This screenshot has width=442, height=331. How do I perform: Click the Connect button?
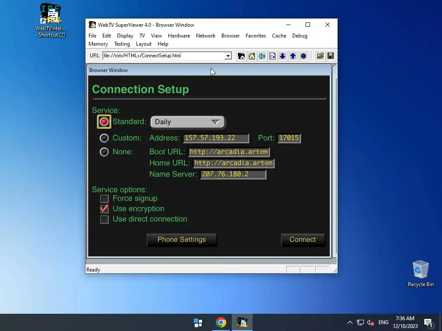[303, 240]
